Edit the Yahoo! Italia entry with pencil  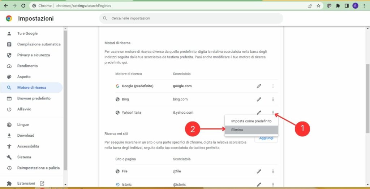259,113
